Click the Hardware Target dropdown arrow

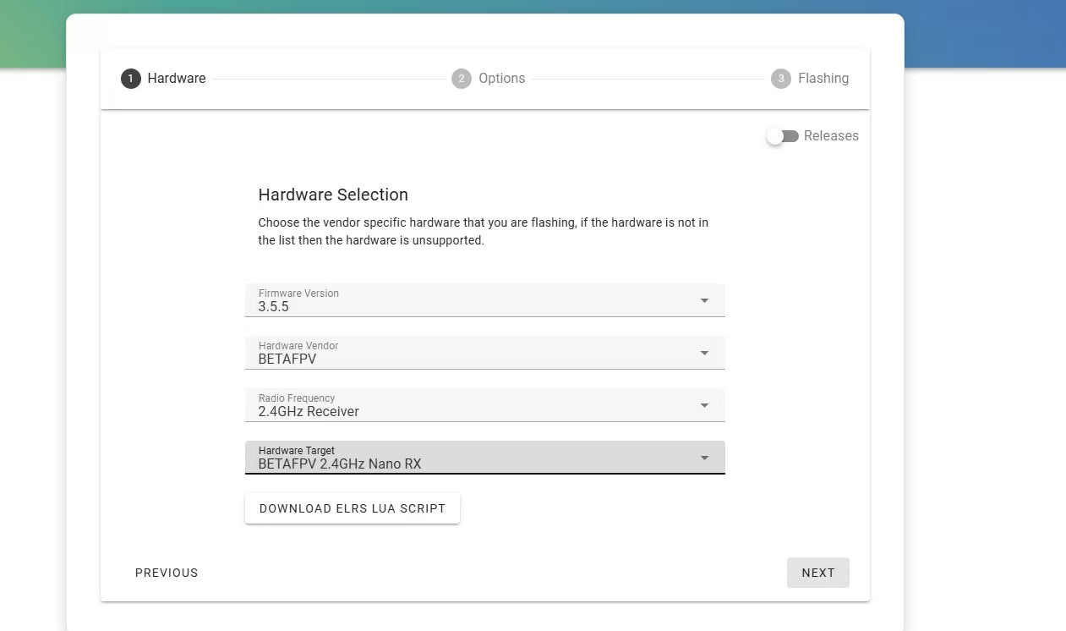coord(704,458)
